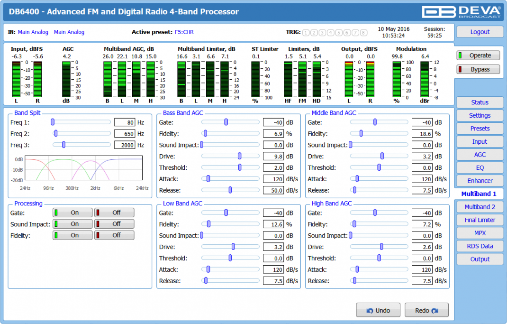Open the Final Limiter tab
Image resolution: width=507 pixels, height=324 pixels.
click(480, 220)
